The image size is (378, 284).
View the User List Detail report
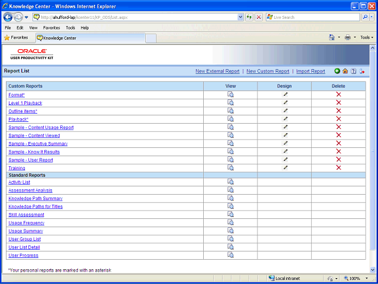(x=230, y=247)
